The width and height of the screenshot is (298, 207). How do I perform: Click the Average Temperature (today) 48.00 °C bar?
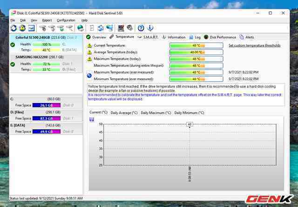196,52
